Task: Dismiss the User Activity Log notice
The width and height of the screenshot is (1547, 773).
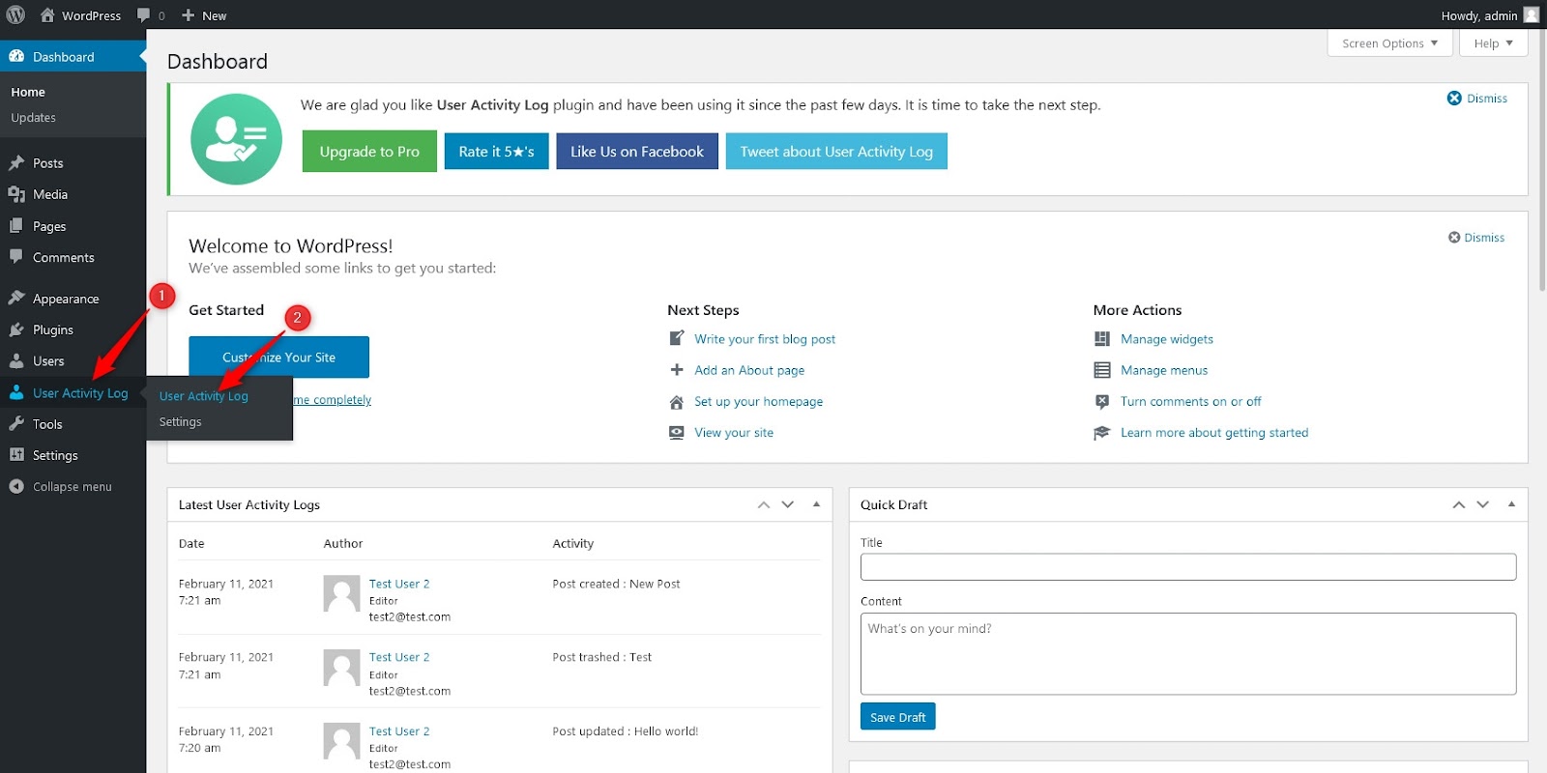Action: tap(1476, 98)
